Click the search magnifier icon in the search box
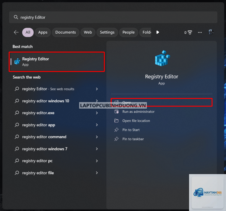Screen dimensions: 226x211 [x=16, y=17]
